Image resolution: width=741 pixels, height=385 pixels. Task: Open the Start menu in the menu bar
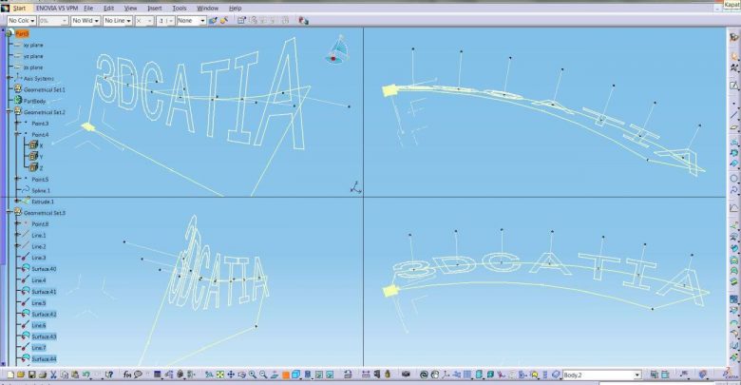(x=19, y=8)
